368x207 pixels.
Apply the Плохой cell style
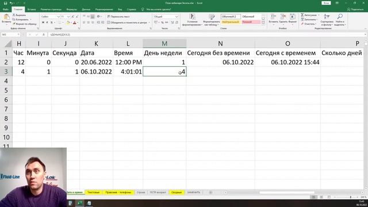point(251,22)
